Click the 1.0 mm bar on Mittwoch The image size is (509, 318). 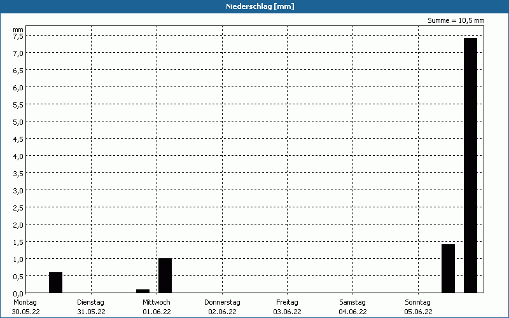pyautogui.click(x=165, y=275)
